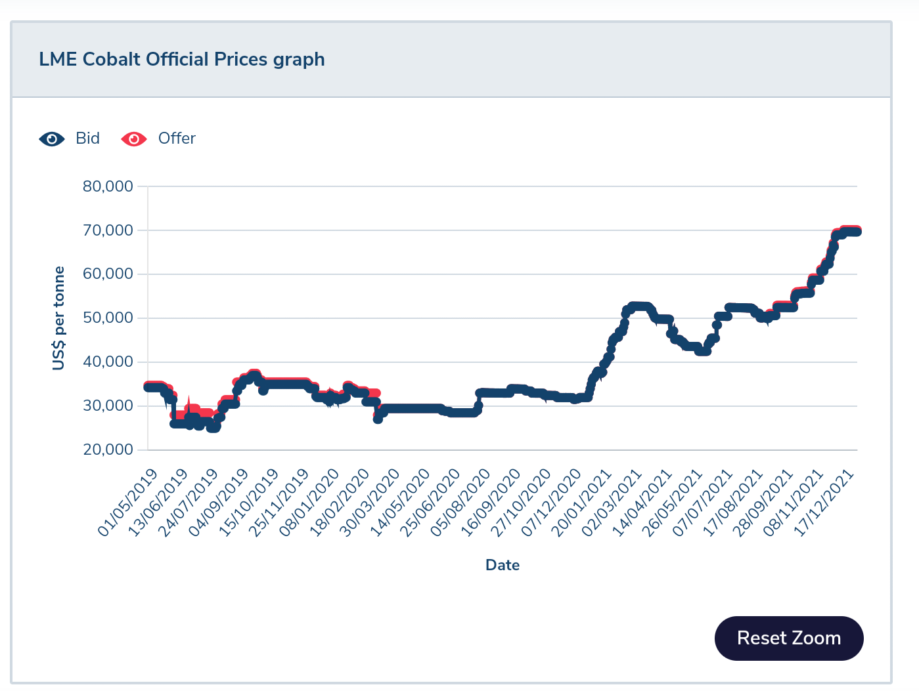Hide the Offer series via red eye icon
The height and width of the screenshot is (691, 919).
[134, 139]
